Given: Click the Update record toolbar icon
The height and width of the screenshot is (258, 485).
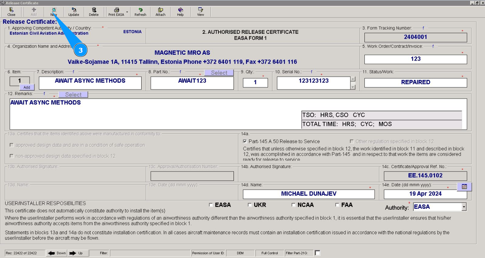Looking at the screenshot, I should click(74, 12).
